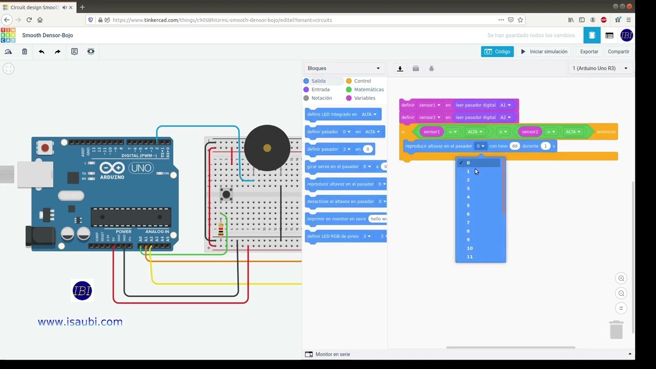The height and width of the screenshot is (369, 656).
Task: Open the sensor1 variable dropdown in first definir block
Action: [430, 105]
